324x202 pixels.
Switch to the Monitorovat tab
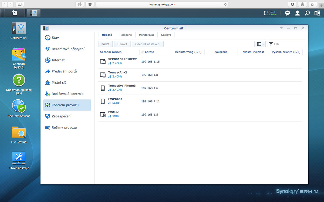pyautogui.click(x=146, y=35)
